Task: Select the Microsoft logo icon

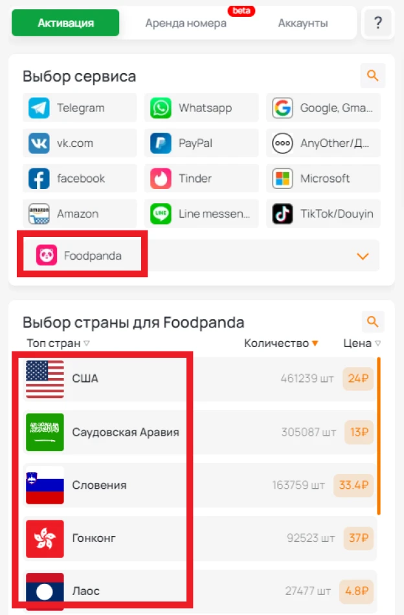Action: tap(282, 179)
